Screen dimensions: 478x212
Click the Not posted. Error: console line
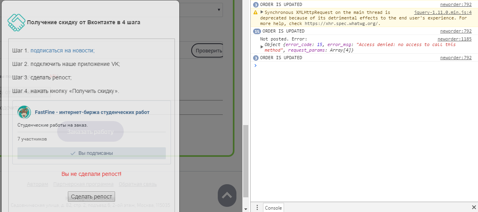click(284, 39)
